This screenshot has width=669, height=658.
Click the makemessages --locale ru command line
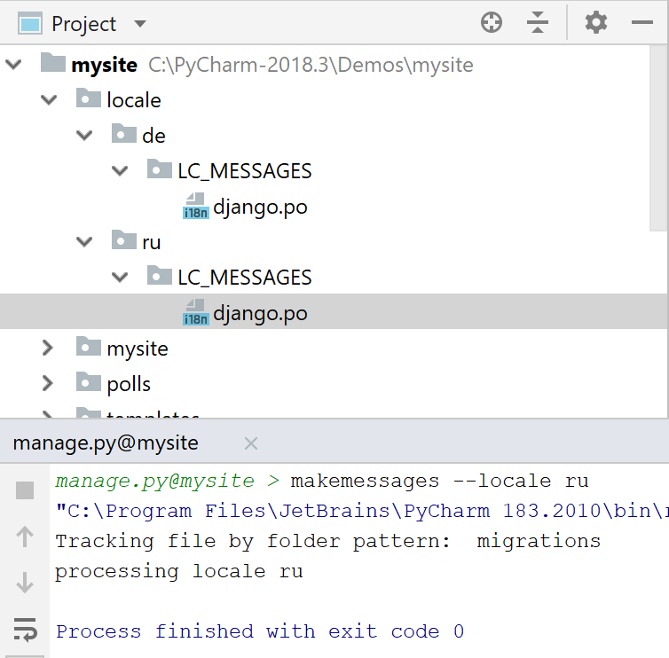coord(439,481)
